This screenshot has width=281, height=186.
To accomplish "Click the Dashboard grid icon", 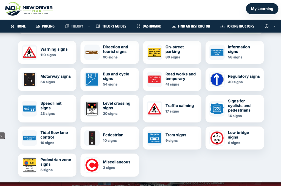I will point(139,26).
